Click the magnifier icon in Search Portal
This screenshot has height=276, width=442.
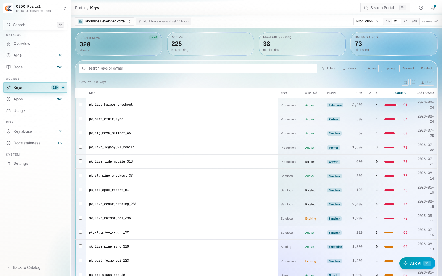pyautogui.click(x=366, y=8)
